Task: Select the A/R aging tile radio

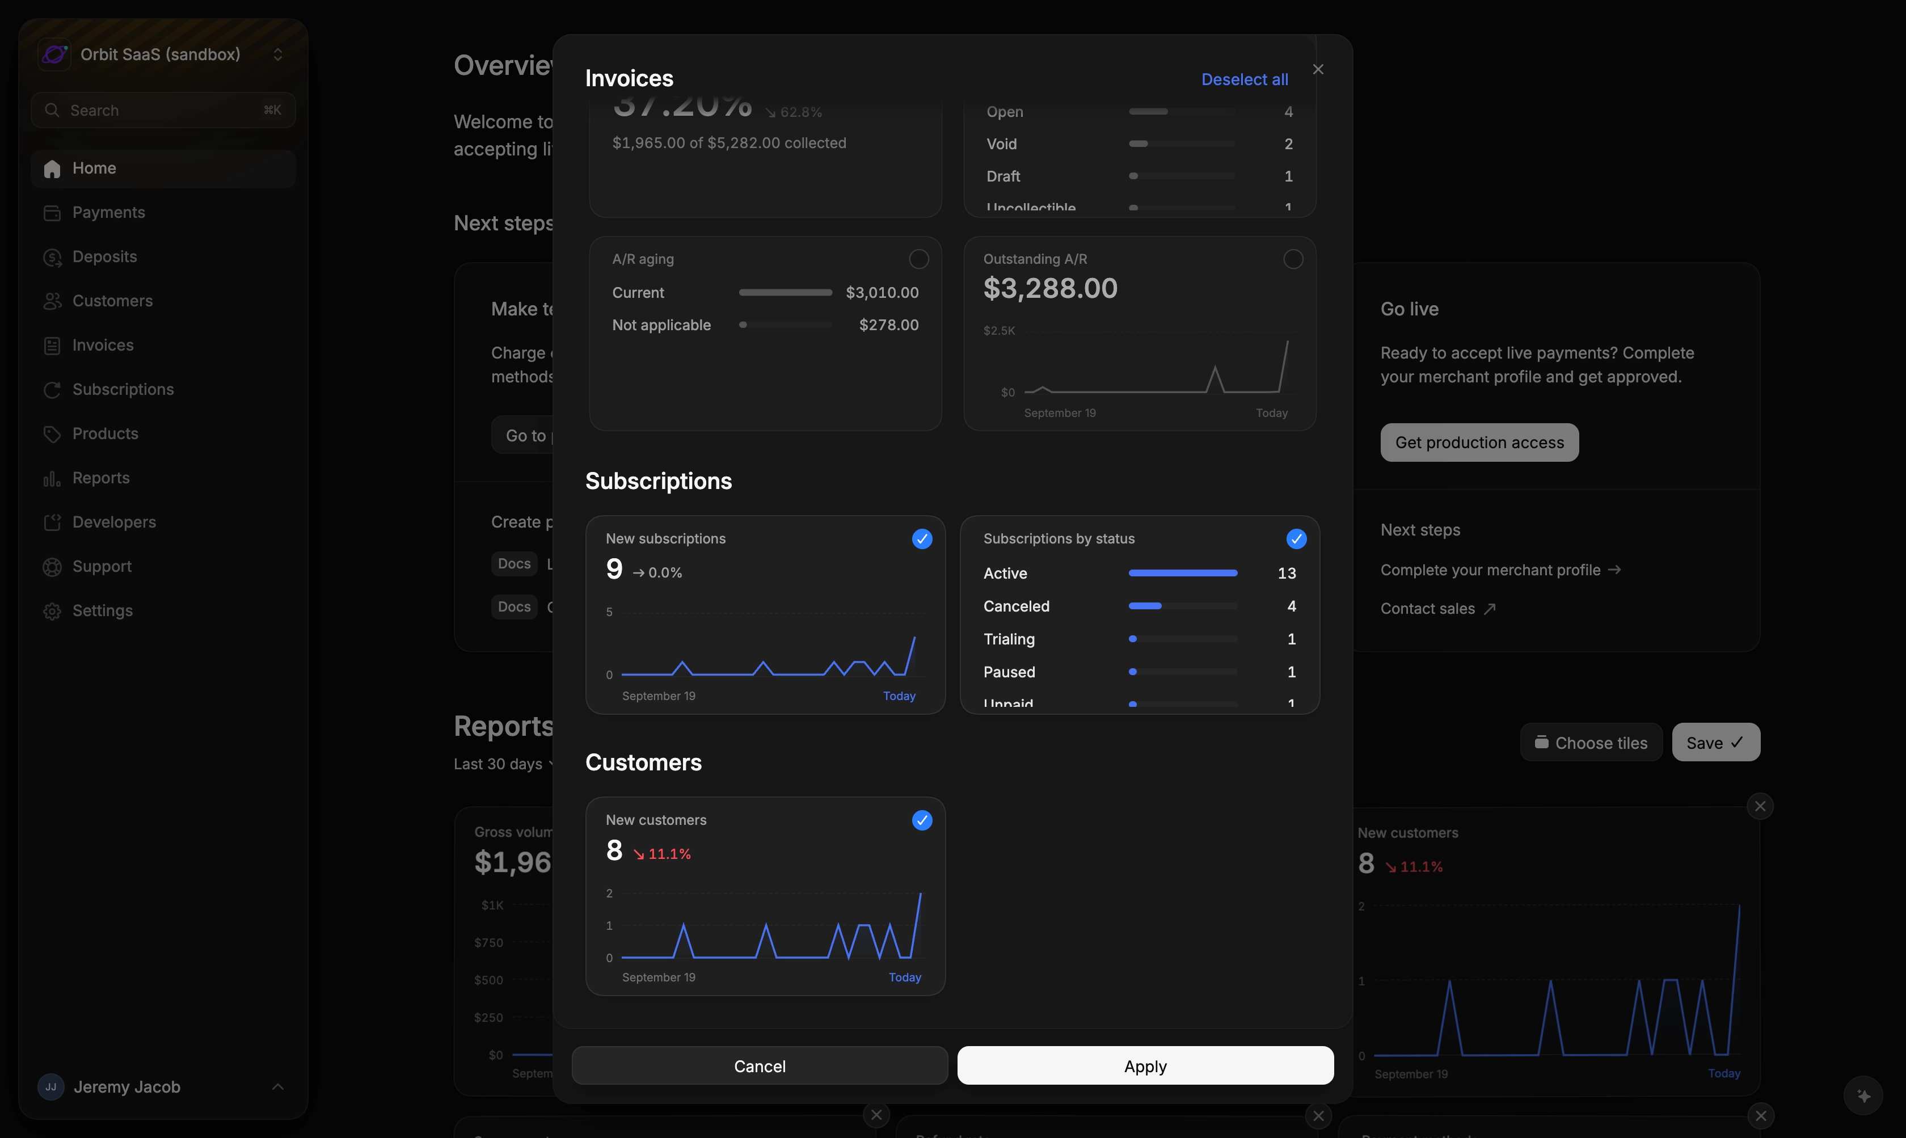Action: [x=918, y=259]
